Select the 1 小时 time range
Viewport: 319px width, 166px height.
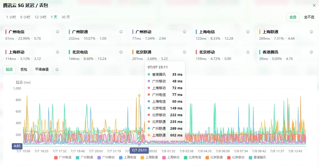point(11,17)
